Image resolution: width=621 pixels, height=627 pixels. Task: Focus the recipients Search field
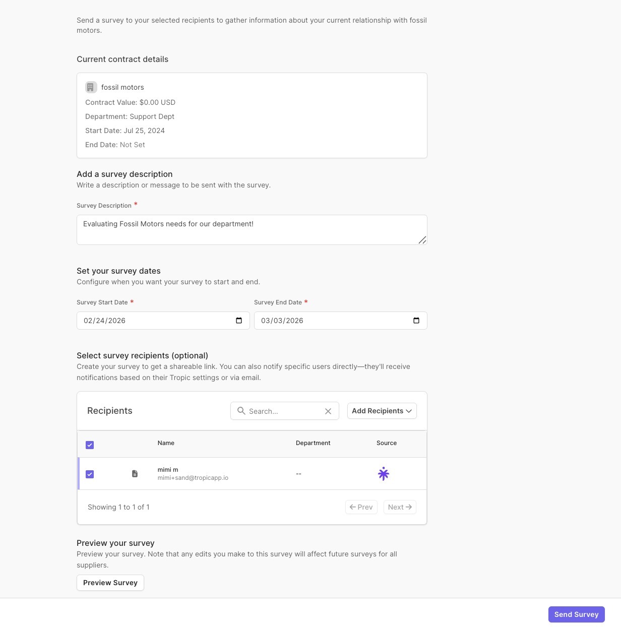pyautogui.click(x=285, y=411)
